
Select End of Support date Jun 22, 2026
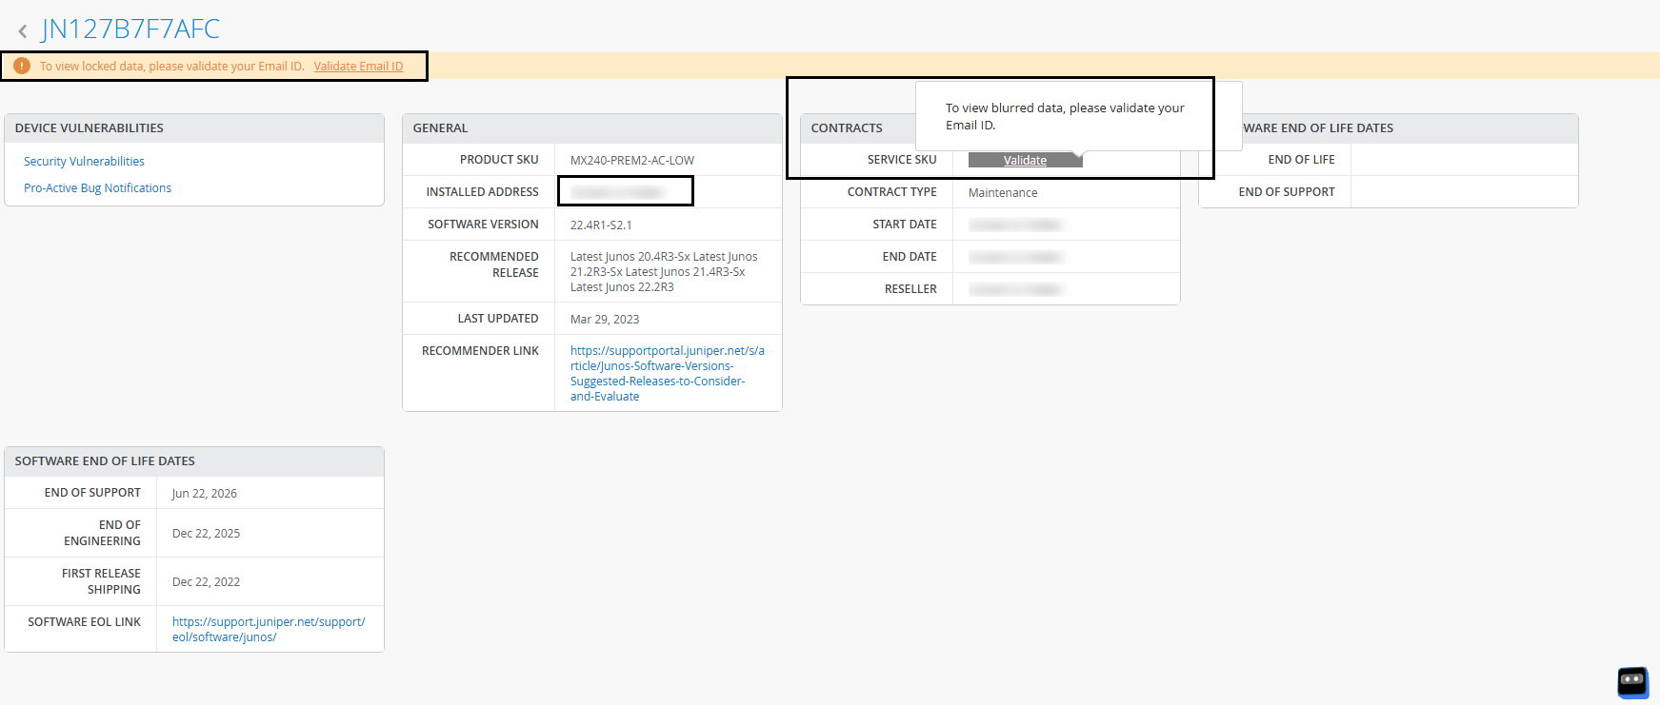[205, 494]
